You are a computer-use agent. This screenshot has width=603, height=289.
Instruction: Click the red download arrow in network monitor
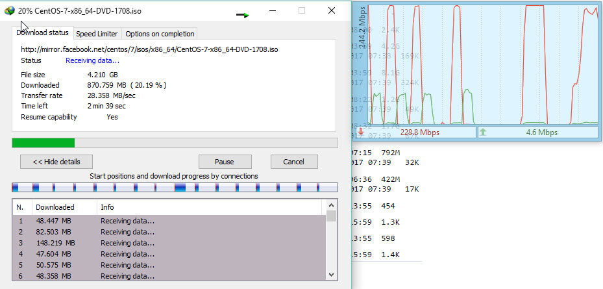(360, 132)
